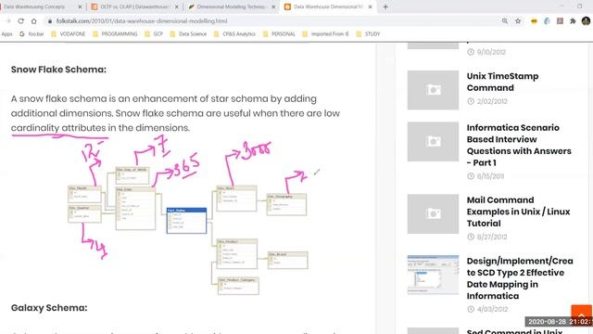This screenshot has height=334, width=593.
Task: Close the Dimensional Modeling Techniques tab
Action: coord(273,6)
